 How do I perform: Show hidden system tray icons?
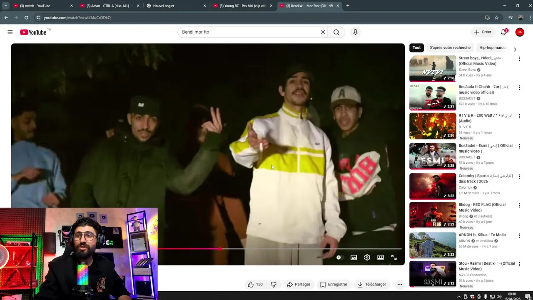[459, 297]
